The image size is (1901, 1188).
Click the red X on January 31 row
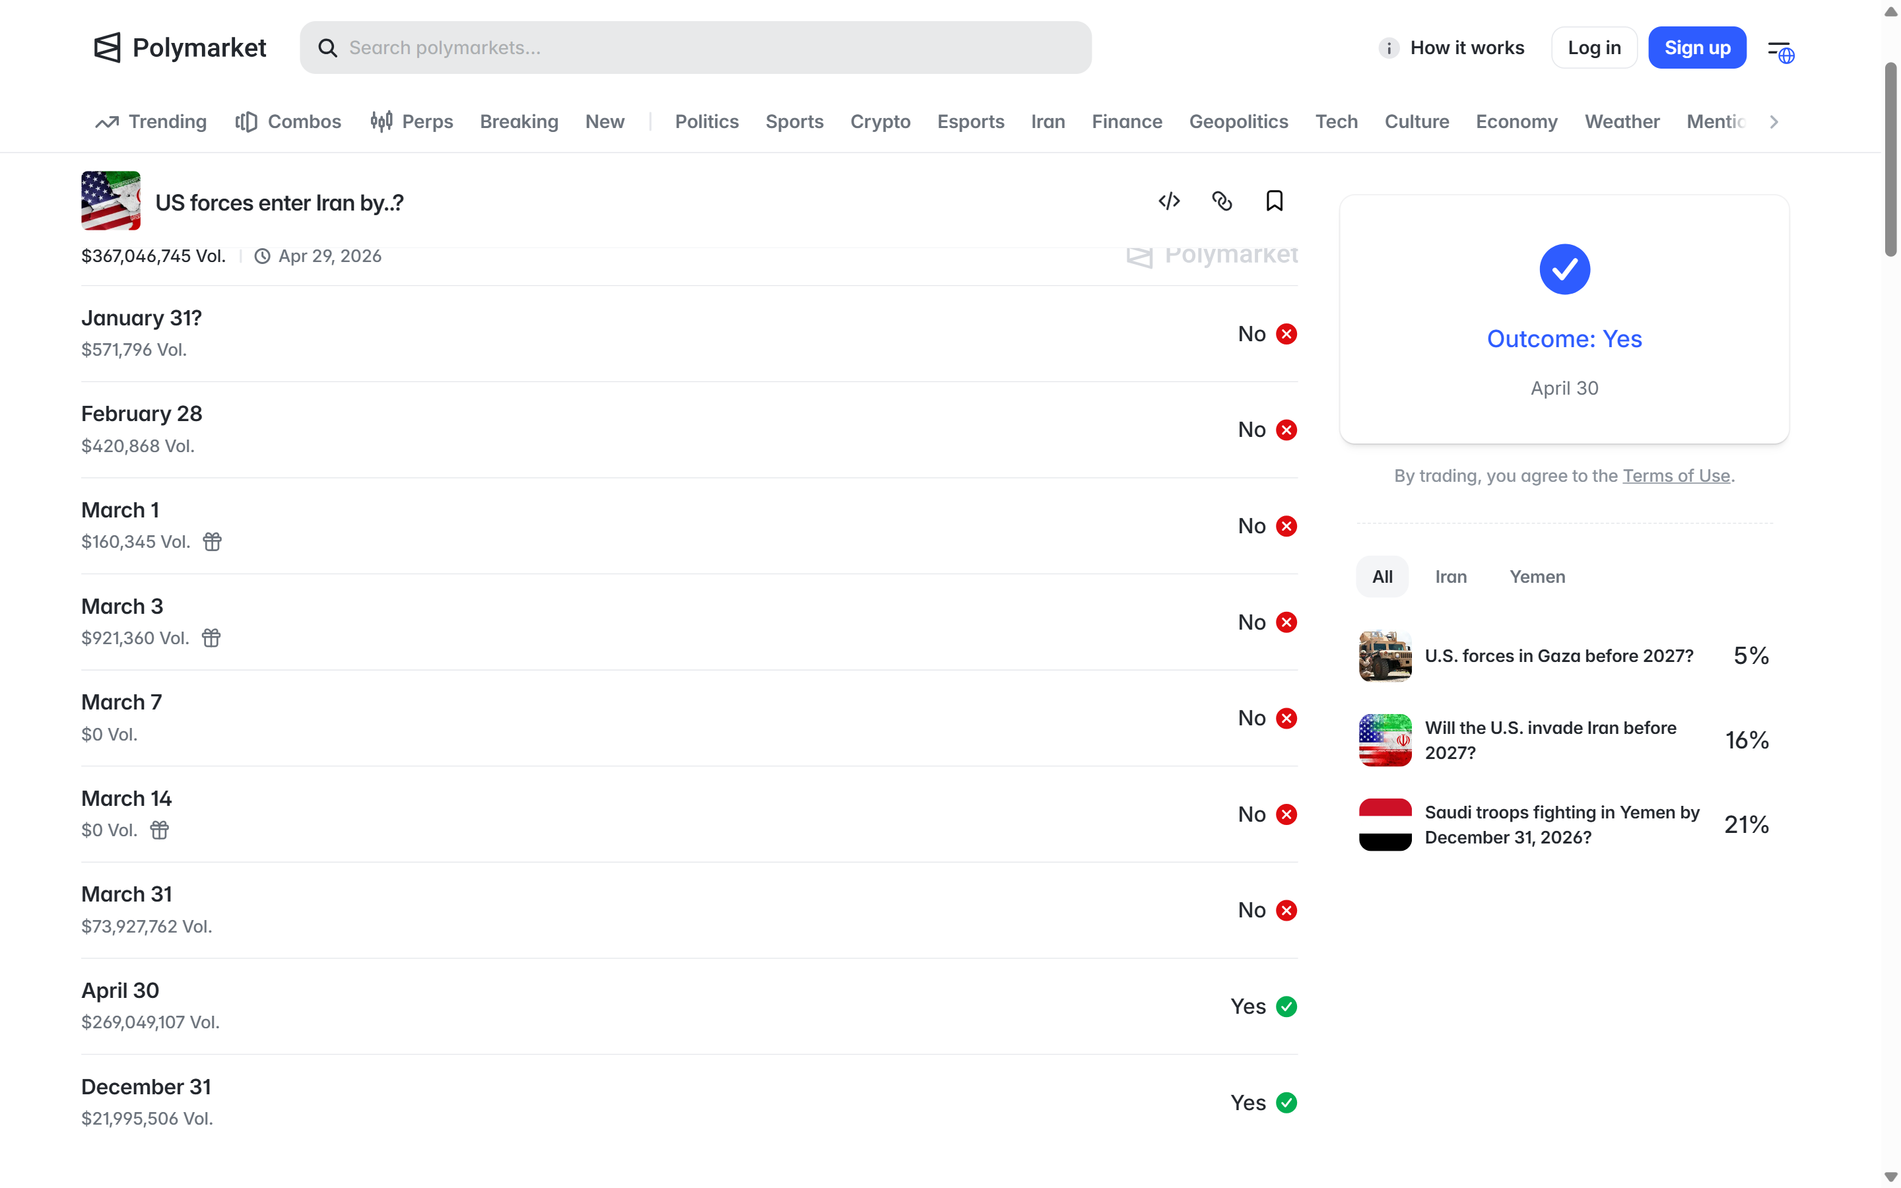[x=1286, y=334]
